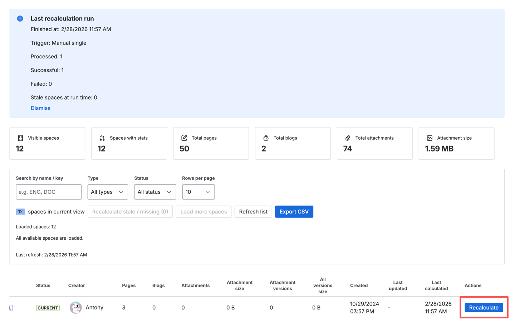Click the Refresh list button
Image resolution: width=510 pixels, height=322 pixels.
[253, 211]
